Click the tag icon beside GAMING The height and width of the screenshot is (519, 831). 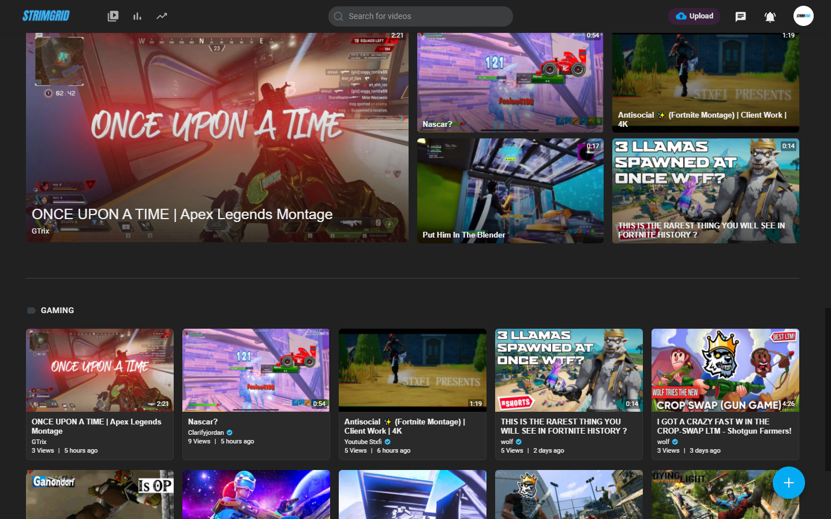tap(31, 310)
